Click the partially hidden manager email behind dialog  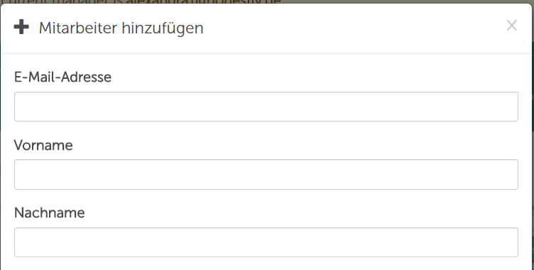click(204, 1)
